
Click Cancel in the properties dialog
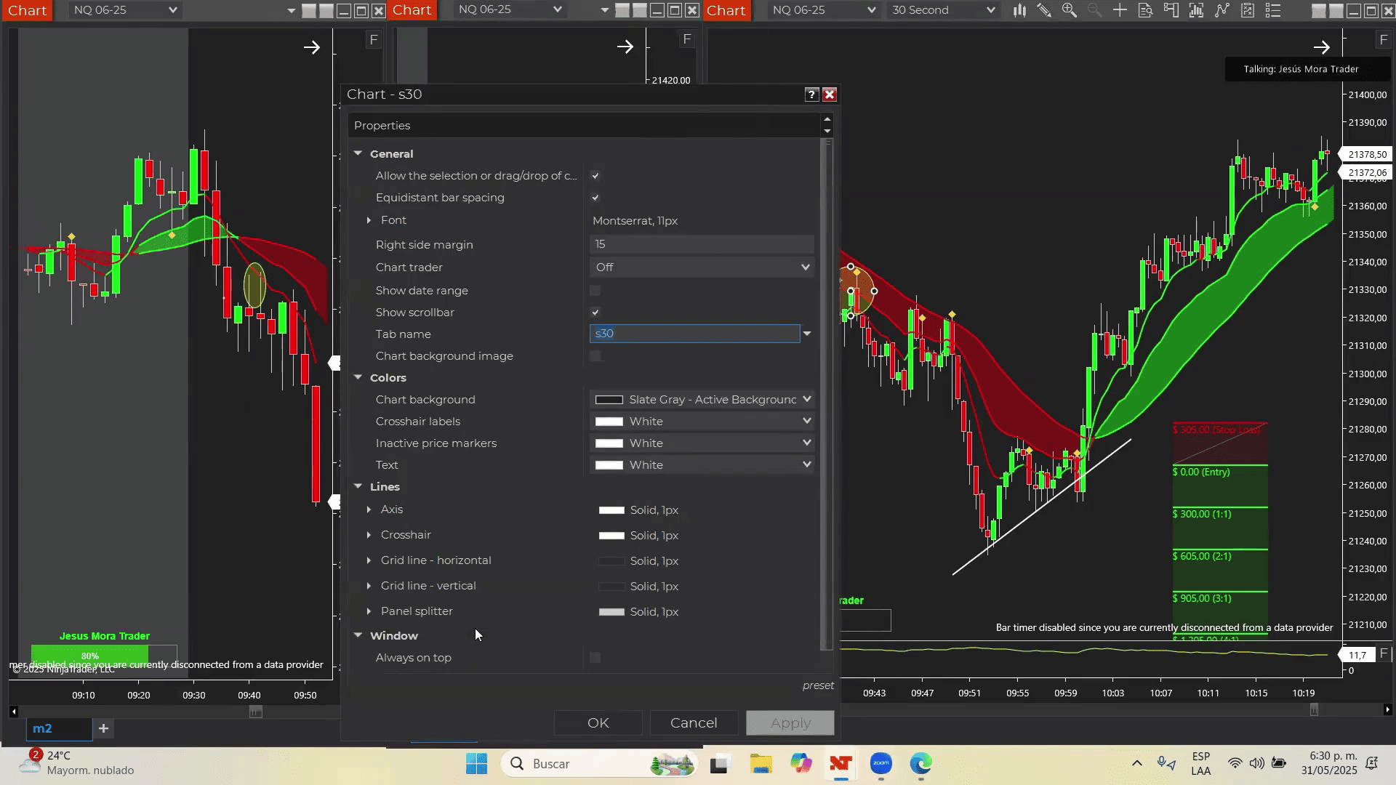coord(694,723)
